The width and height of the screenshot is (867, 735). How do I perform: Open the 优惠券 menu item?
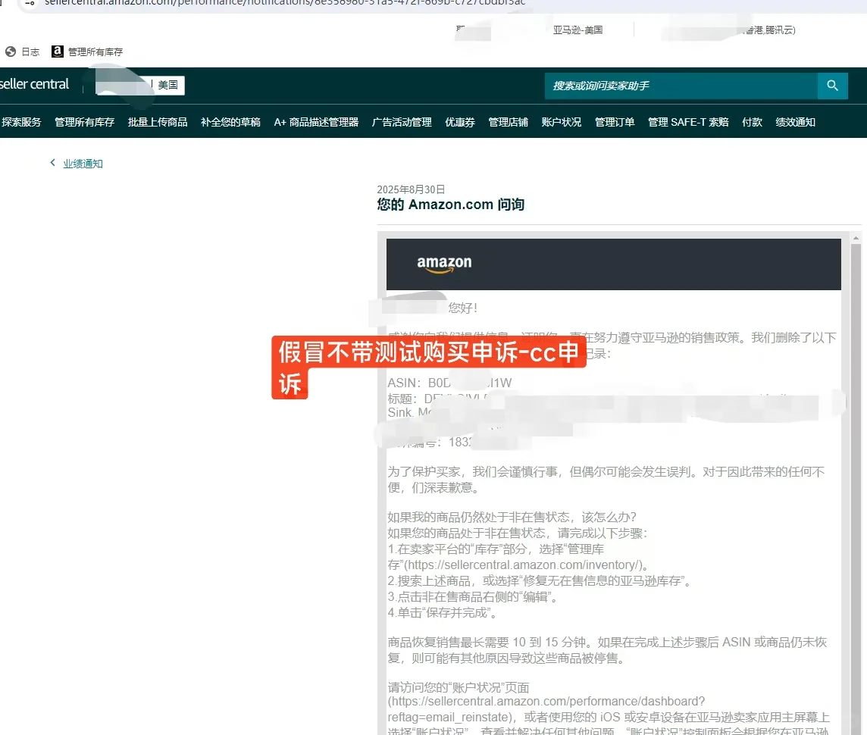460,122
